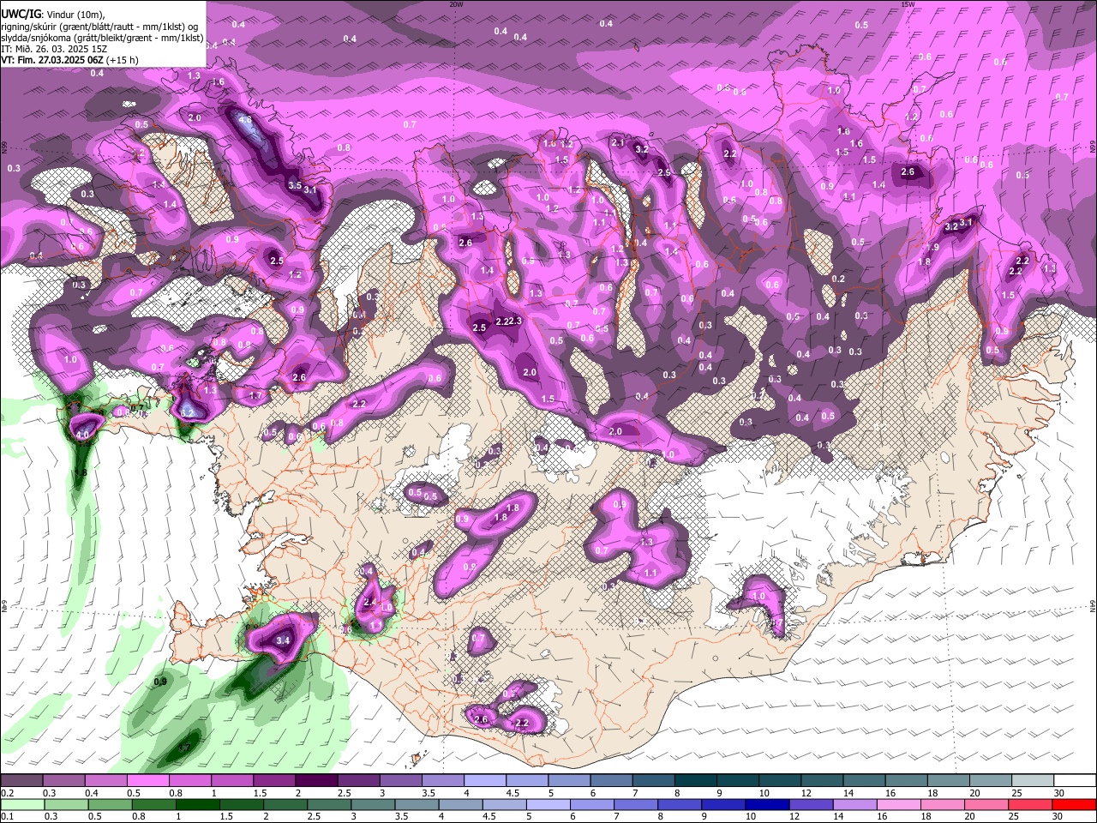Click the dark teal swatch labelled 8 in snow legend
Image resolution: width=1097 pixels, height=823 pixels.
click(x=695, y=781)
